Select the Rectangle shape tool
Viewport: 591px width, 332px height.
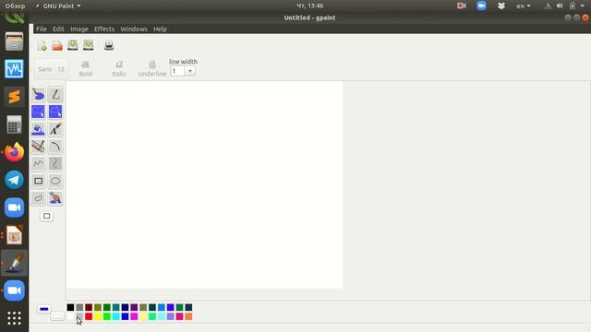(x=38, y=181)
